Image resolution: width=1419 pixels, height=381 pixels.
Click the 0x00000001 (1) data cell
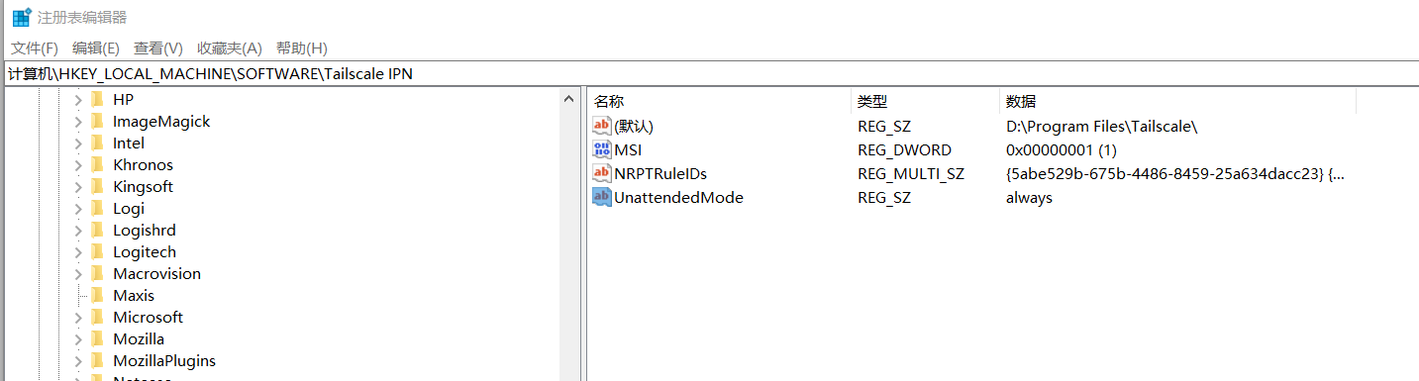click(1061, 149)
